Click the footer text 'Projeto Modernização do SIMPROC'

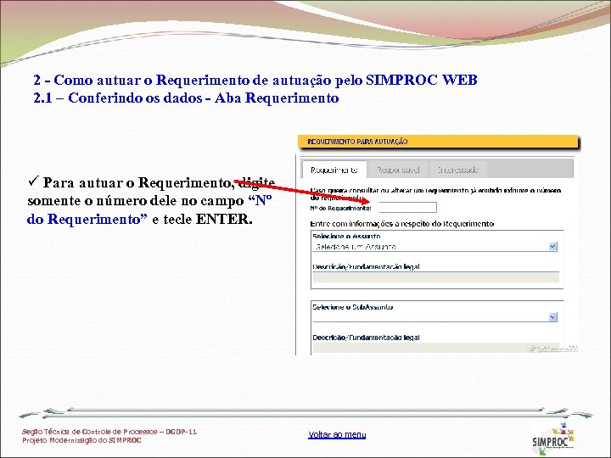coord(81,440)
